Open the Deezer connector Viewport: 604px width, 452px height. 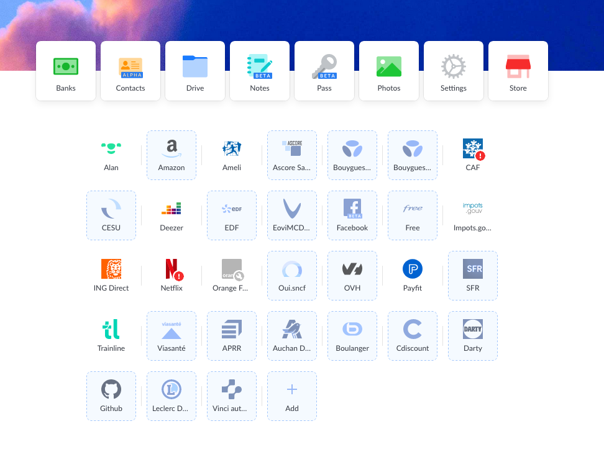click(x=172, y=215)
